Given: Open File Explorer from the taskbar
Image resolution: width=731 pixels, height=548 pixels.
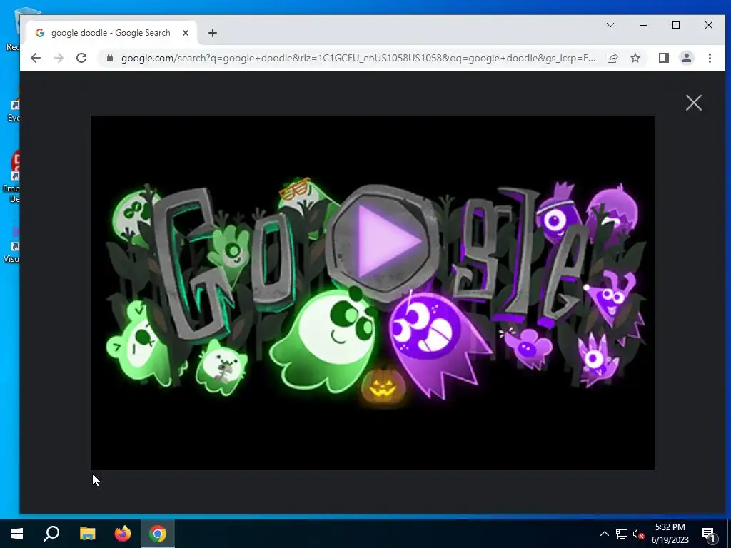Looking at the screenshot, I should [87, 534].
